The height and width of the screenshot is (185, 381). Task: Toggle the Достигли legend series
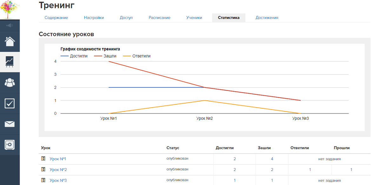point(74,56)
